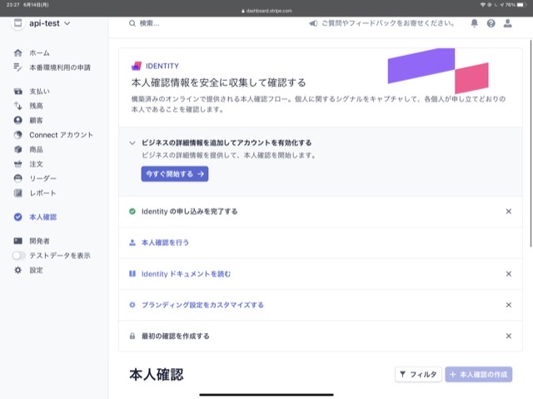This screenshot has width=533, height=399.
Task: Collapse the ビジネスの詳細情報を追加 section
Action: (132, 143)
